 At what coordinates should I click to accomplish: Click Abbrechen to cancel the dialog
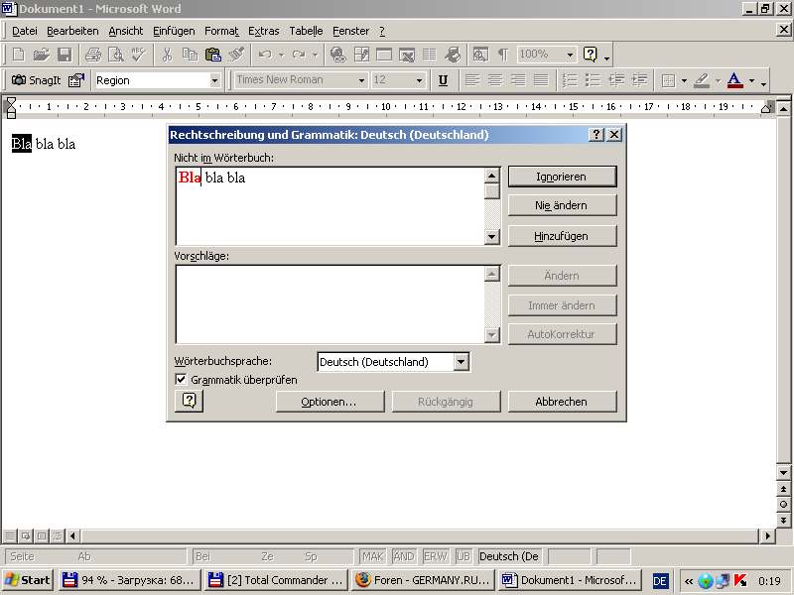coord(562,402)
